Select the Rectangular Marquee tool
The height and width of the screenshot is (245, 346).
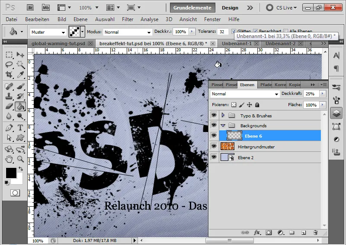coord(9,54)
